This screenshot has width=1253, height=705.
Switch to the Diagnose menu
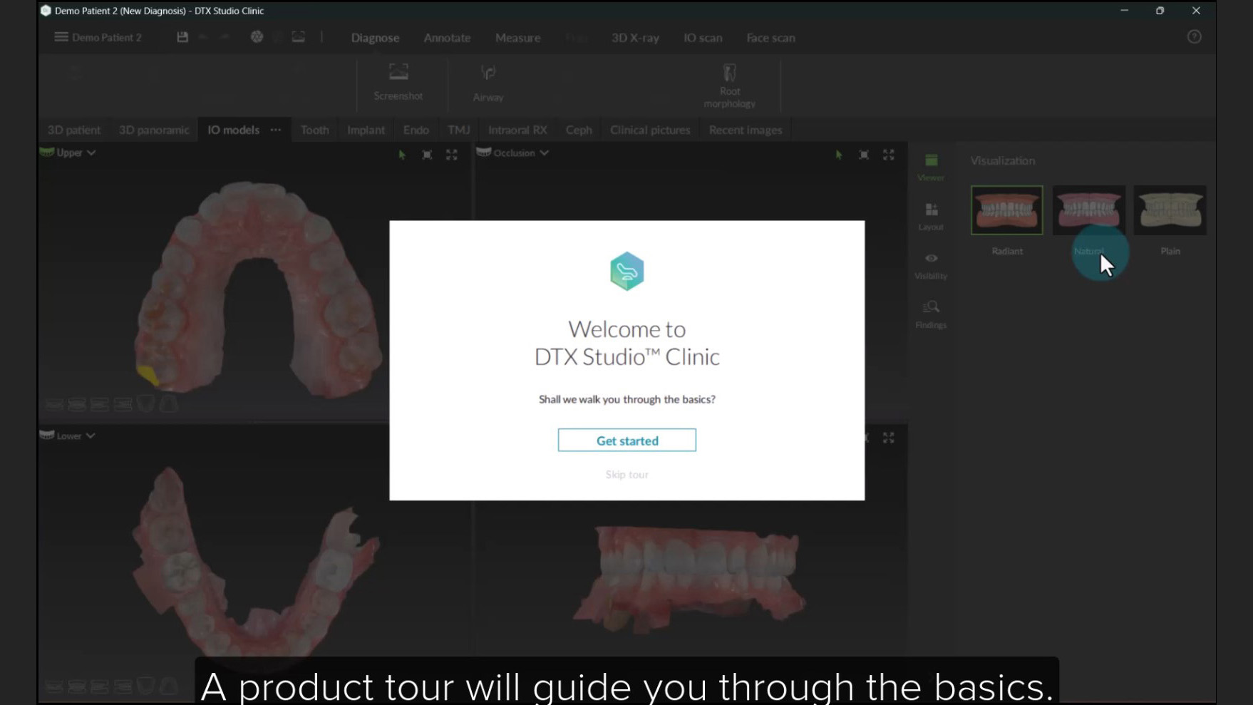coord(375,38)
